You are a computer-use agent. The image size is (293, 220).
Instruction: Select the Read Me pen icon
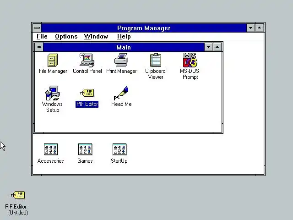pyautogui.click(x=121, y=93)
